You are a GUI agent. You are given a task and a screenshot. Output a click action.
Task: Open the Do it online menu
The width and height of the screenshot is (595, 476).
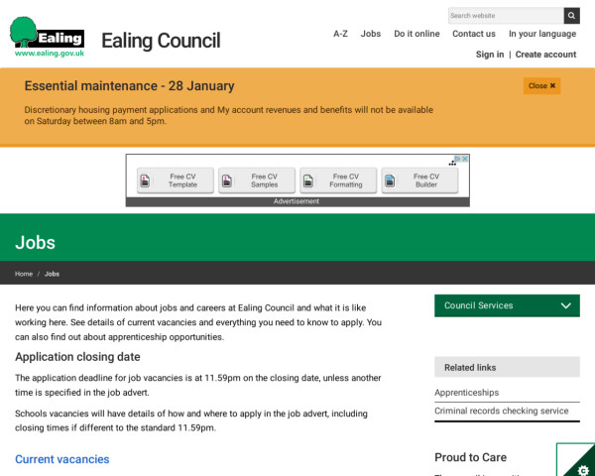point(416,34)
